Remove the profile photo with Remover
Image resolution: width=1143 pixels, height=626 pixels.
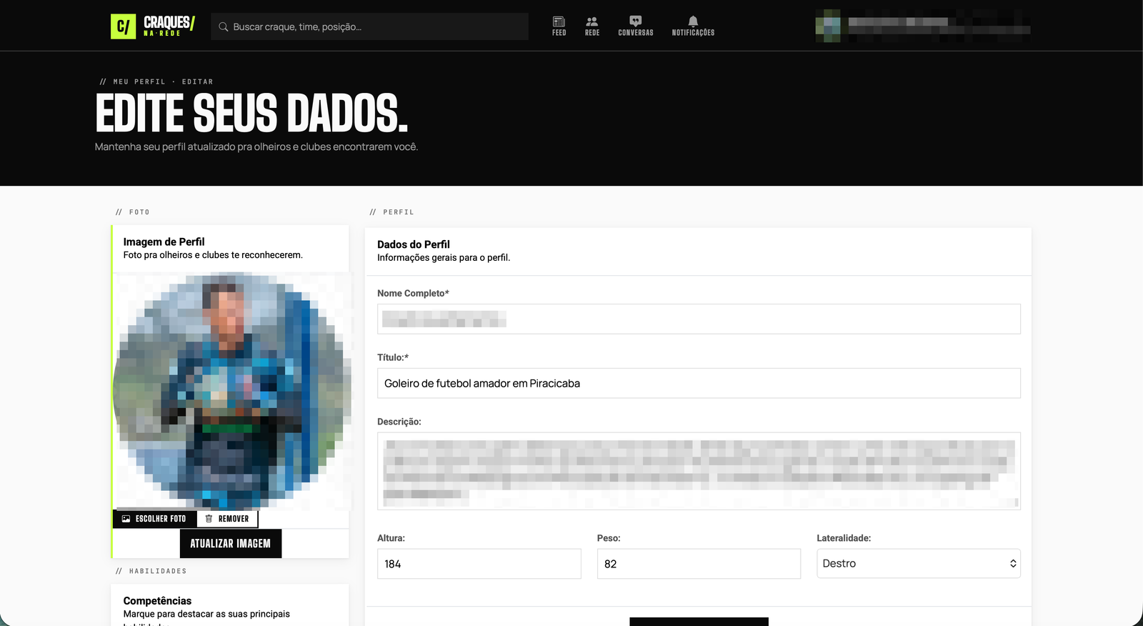pyautogui.click(x=227, y=519)
